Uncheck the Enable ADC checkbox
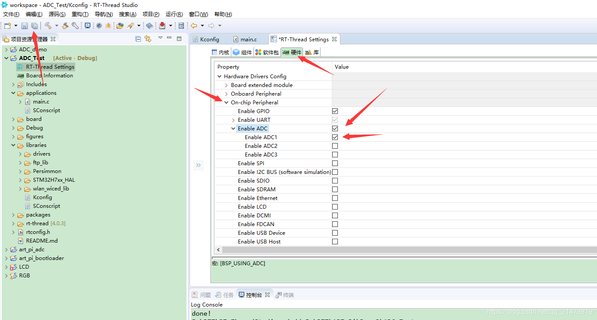Screen dimensions: 597x320 tap(335, 129)
